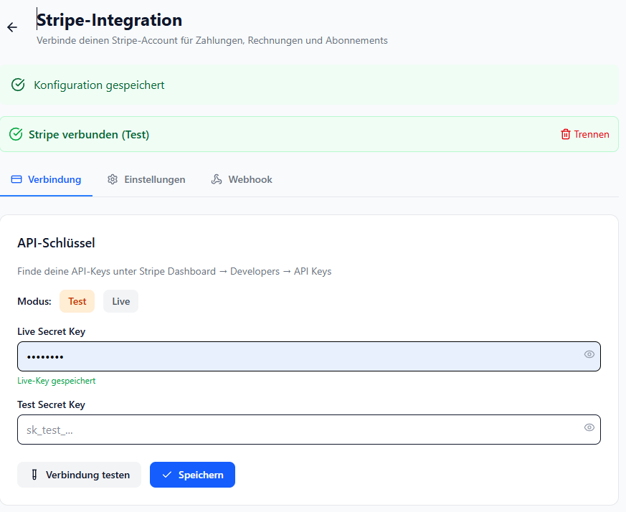Go back using the left arrow icon
Screen dimensions: 626x512
(x=12, y=27)
